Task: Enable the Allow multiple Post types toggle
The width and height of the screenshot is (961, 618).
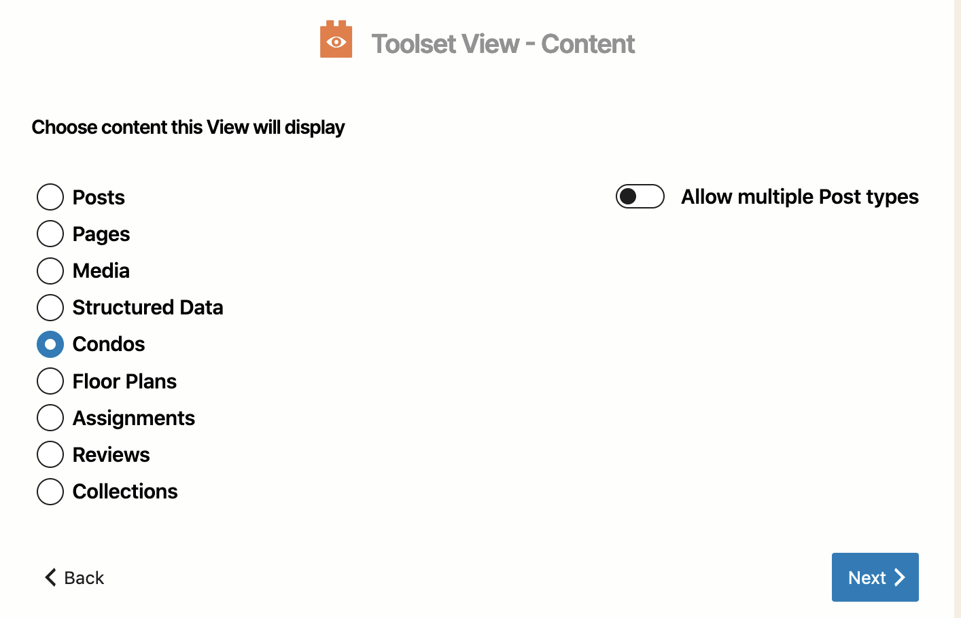Action: pos(640,196)
